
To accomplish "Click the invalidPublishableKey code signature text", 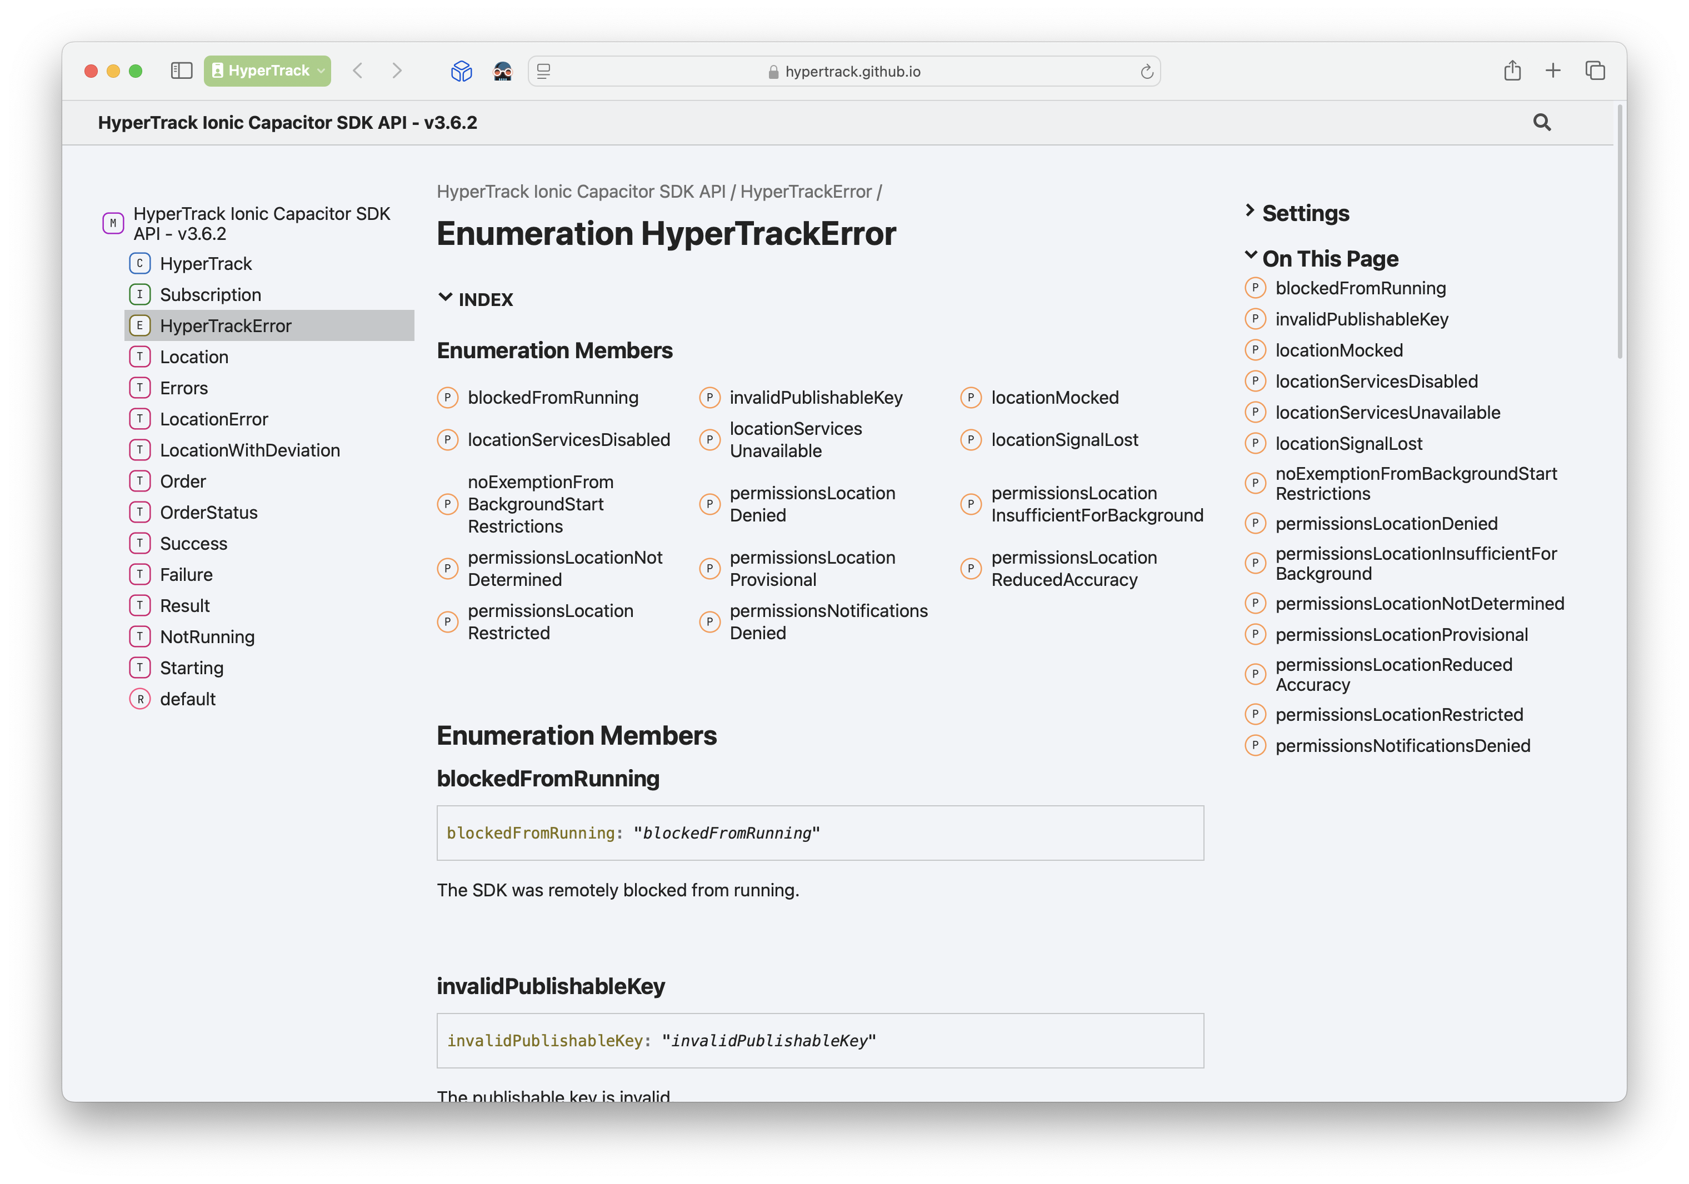I will (x=661, y=1041).
